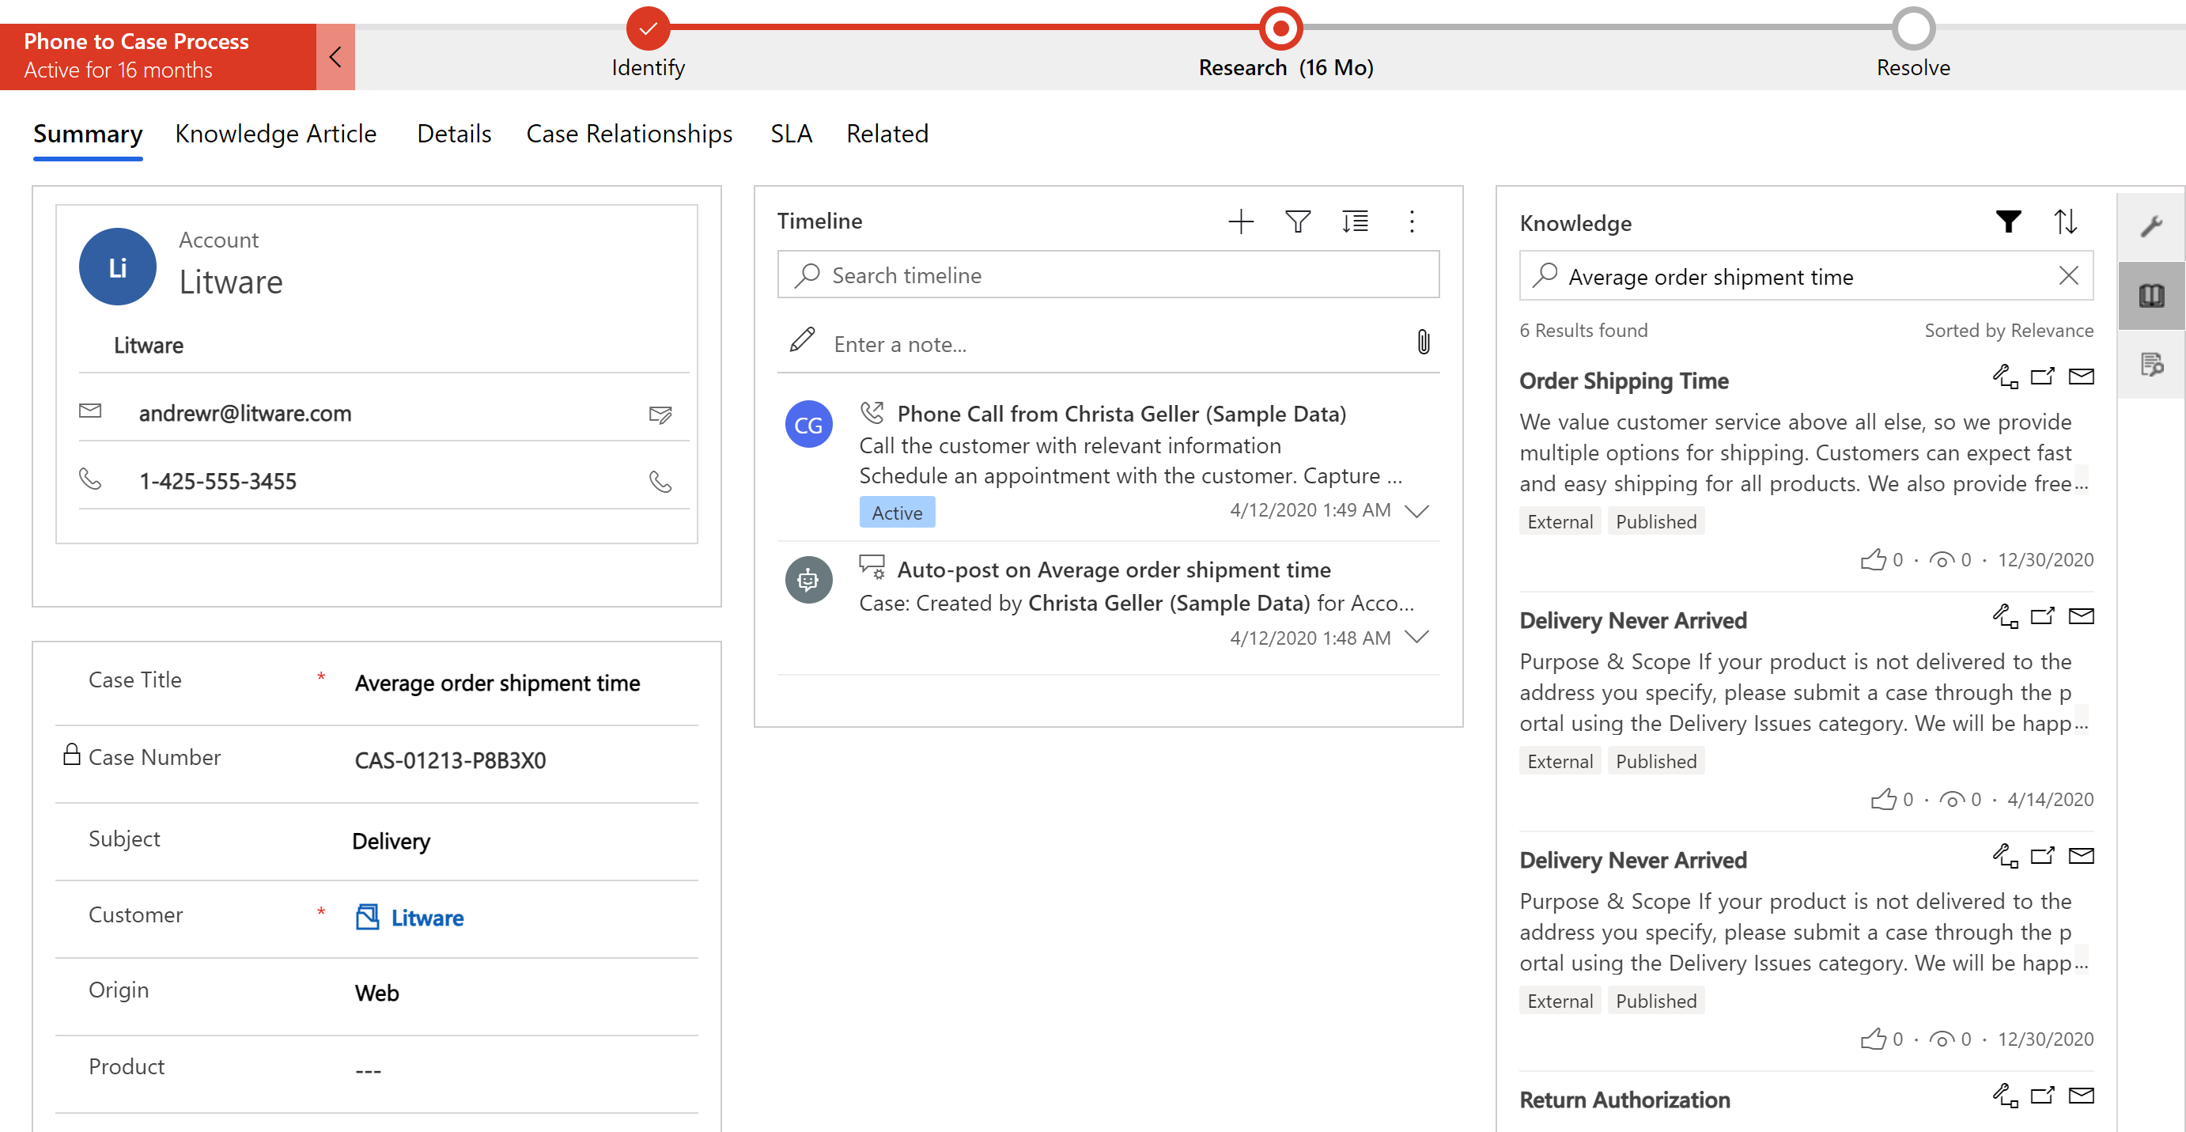Click the filter icon in Timeline
This screenshot has height=1132, width=2186.
(1295, 219)
